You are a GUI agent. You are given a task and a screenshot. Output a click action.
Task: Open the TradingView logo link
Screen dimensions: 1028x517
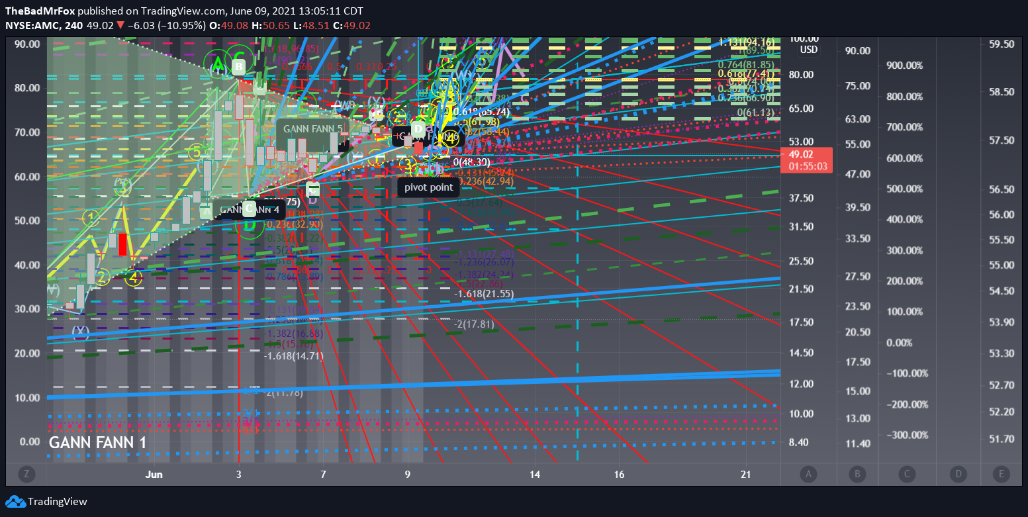pos(46,502)
